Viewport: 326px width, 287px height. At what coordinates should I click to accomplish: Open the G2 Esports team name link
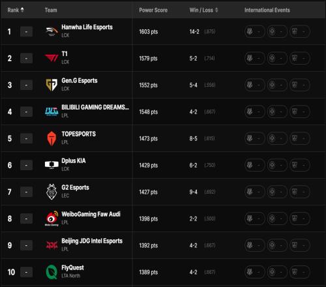pyautogui.click(x=75, y=187)
